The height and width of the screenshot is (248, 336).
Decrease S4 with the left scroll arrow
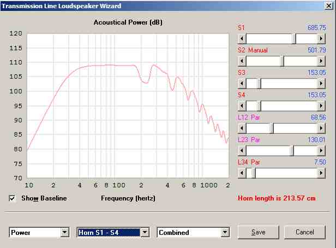pyautogui.click(x=242, y=106)
